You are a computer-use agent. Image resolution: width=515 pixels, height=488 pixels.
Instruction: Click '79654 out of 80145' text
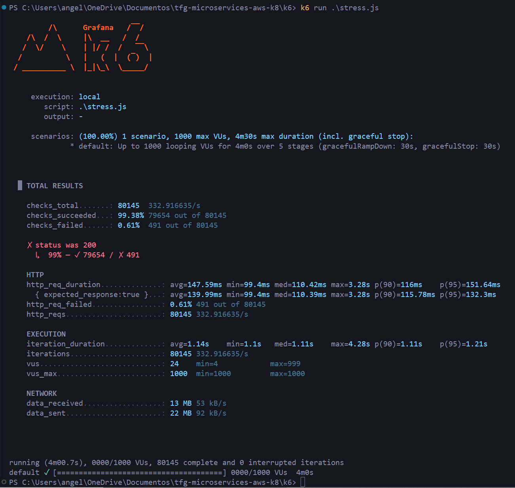pyautogui.click(x=187, y=216)
